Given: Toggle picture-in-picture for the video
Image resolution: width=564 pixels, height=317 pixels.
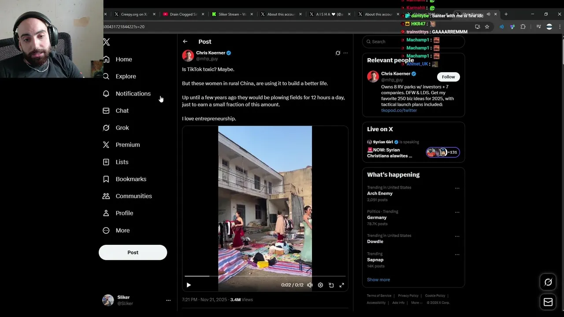Looking at the screenshot, I should [x=331, y=285].
